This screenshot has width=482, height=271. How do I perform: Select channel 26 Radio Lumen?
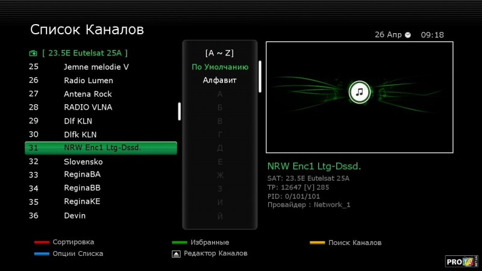(88, 80)
